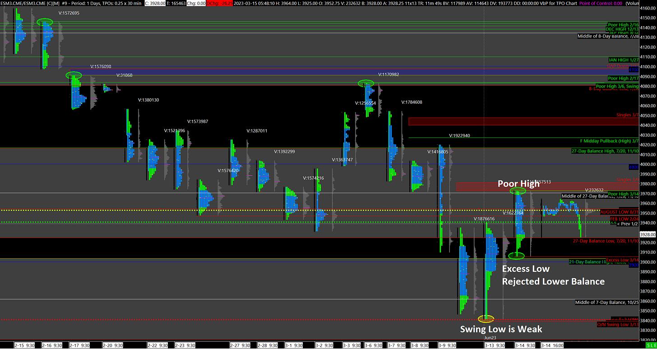Click the V:232632 volume label
This screenshot has width=657, height=349.
(594, 190)
